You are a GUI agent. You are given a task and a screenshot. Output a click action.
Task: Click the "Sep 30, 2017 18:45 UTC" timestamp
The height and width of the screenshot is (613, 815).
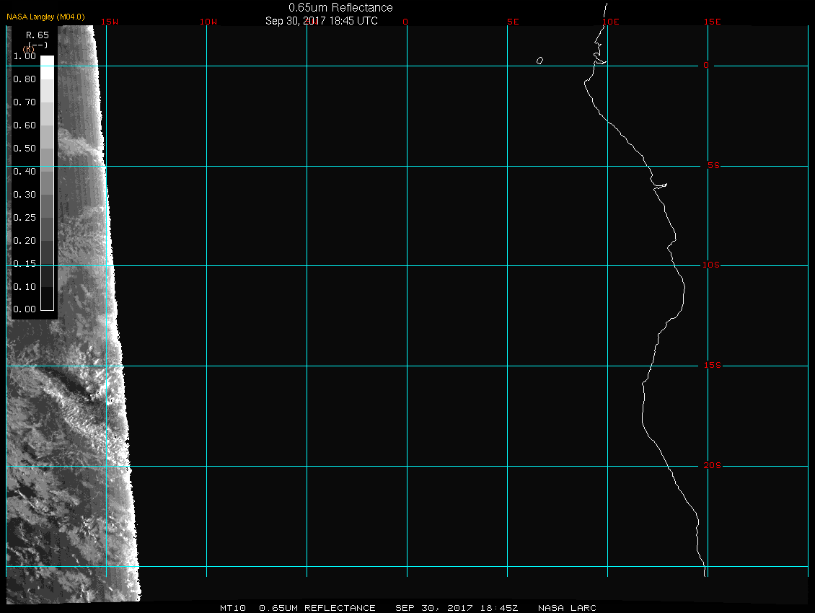[x=322, y=21]
